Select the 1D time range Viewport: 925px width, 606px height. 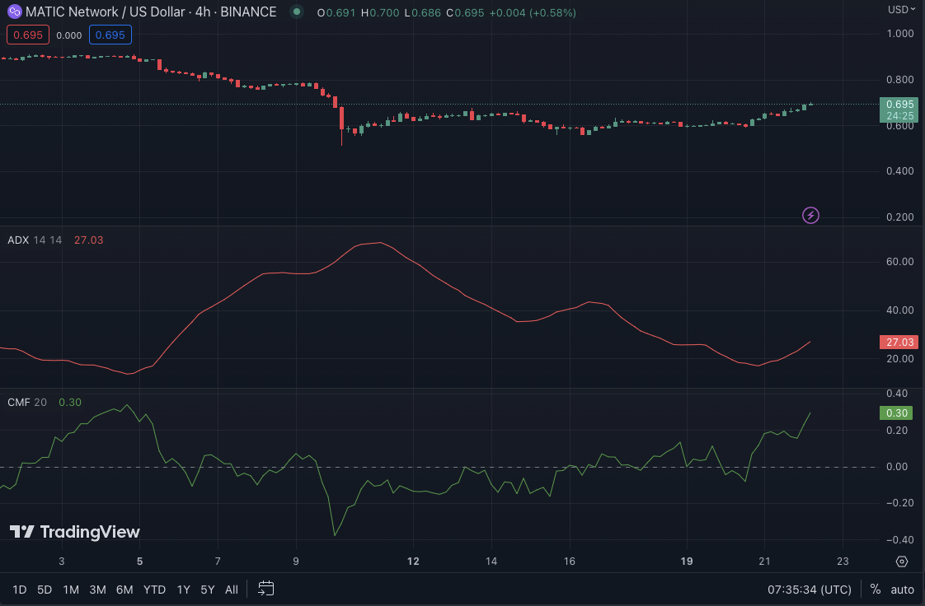click(x=20, y=590)
